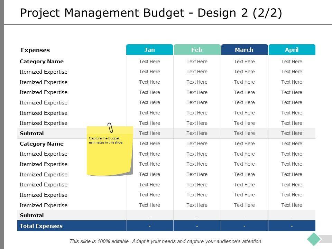This screenshot has height=249, width=332.
Task: Select the Feb column header
Action: click(197, 50)
